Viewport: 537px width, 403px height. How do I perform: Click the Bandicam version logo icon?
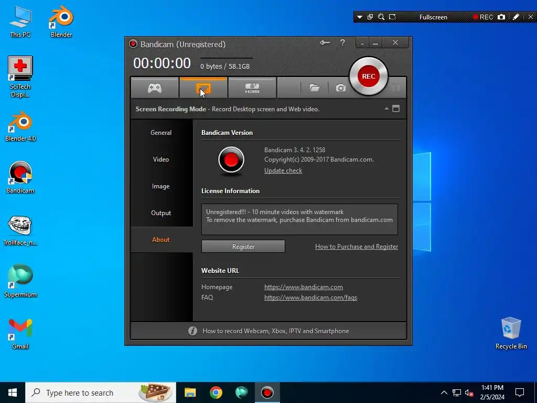[x=231, y=160]
